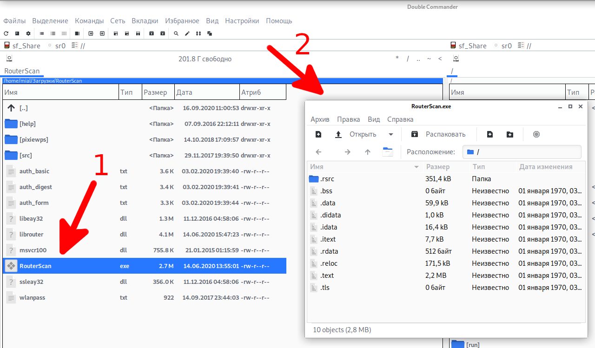This screenshot has width=595, height=348.
Task: Click the Refresh icon in Double Commander toolbar
Action: coord(6,33)
